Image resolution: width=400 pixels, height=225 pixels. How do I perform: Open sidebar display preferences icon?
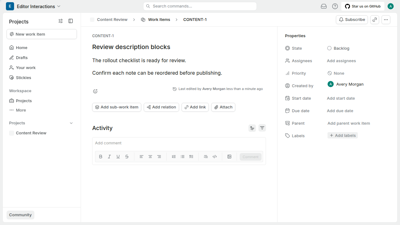point(61,21)
